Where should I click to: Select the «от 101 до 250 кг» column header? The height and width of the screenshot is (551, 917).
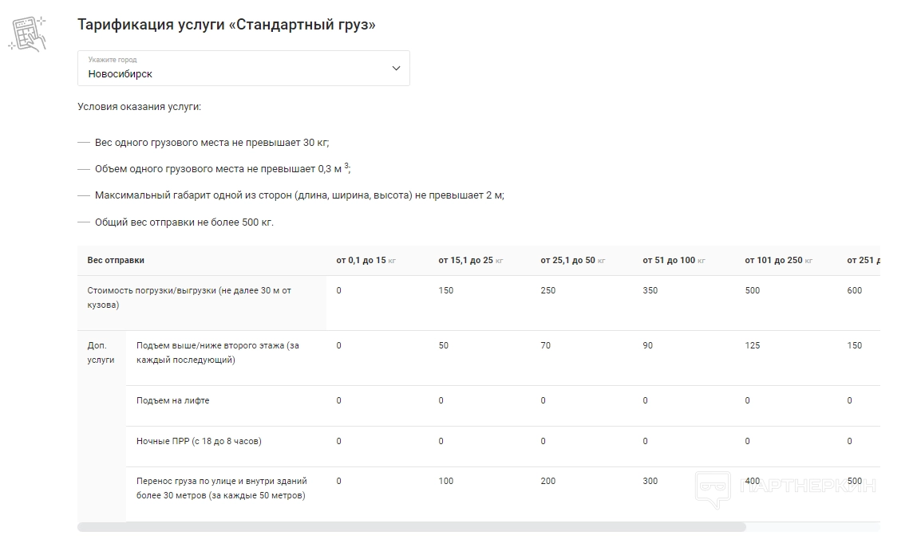pos(778,261)
